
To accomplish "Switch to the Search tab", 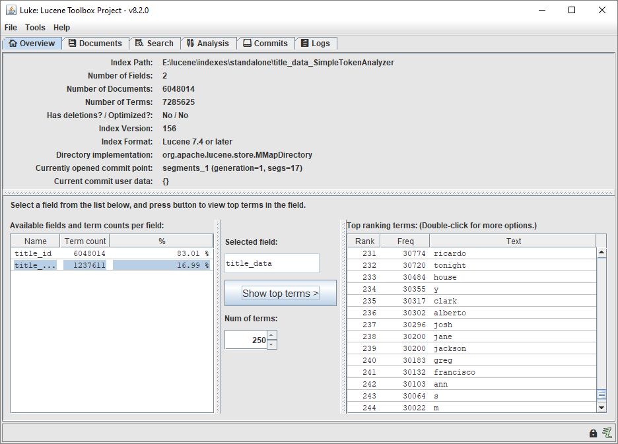I will (154, 44).
